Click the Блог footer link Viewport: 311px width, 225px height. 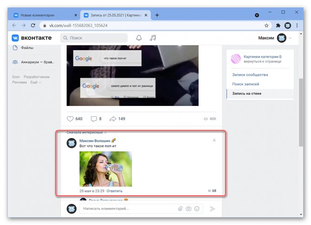pyautogui.click(x=16, y=77)
